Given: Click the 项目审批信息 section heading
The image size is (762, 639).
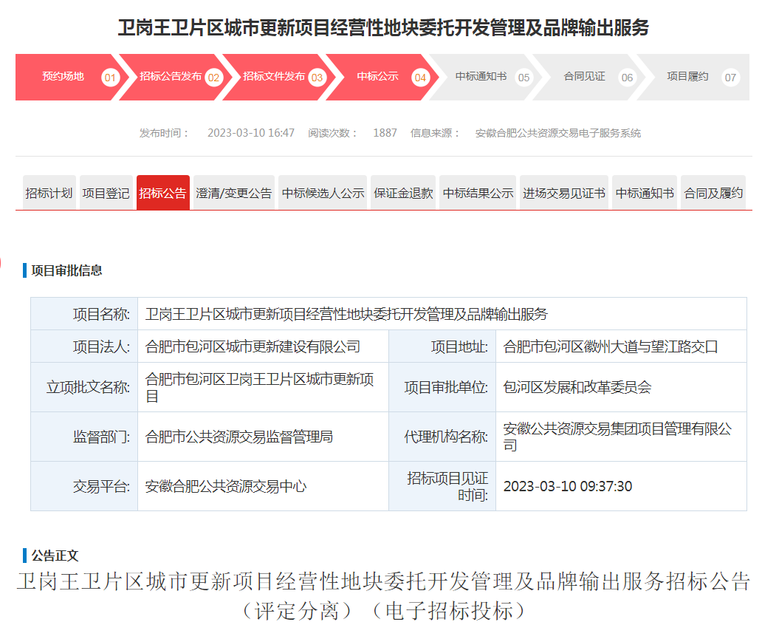Looking at the screenshot, I should pos(66,270).
